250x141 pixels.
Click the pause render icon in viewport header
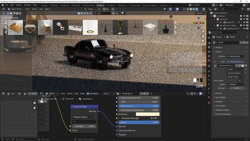pyautogui.click(x=204, y=9)
